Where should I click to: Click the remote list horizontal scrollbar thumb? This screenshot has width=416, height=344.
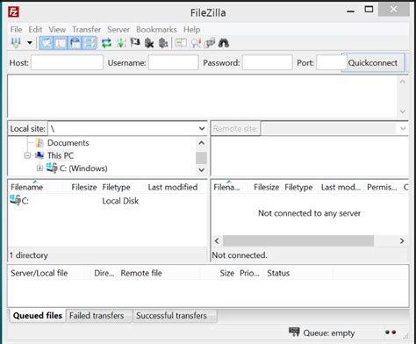(x=298, y=240)
